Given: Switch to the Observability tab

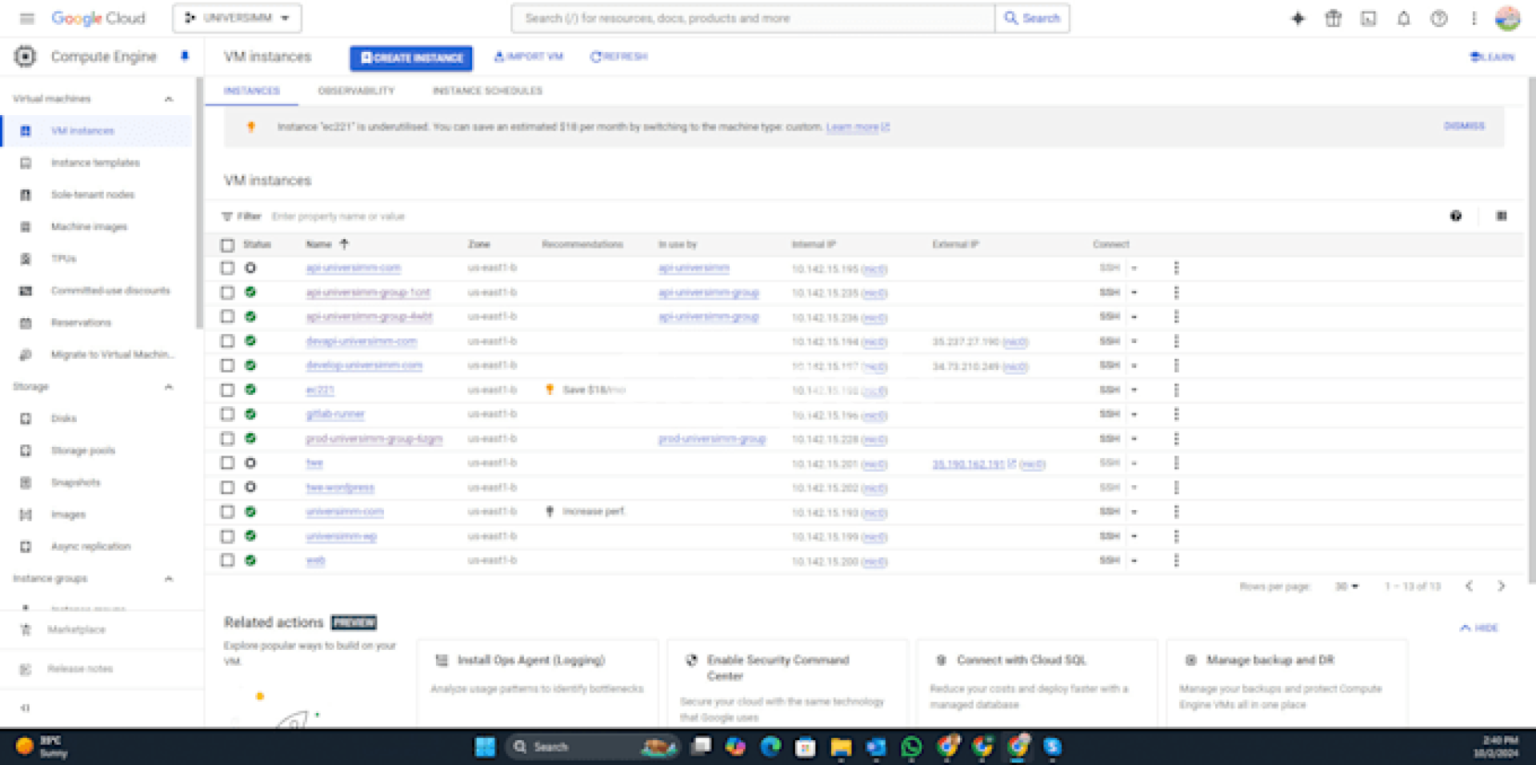Looking at the screenshot, I should click(x=356, y=91).
